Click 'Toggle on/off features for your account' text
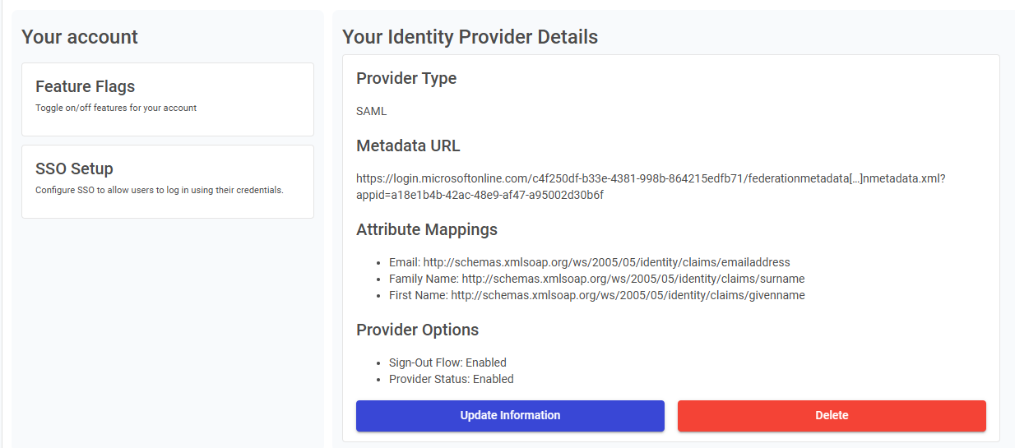 tap(116, 109)
